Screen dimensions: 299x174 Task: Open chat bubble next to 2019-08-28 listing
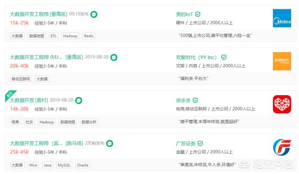pyautogui.click(x=114, y=57)
